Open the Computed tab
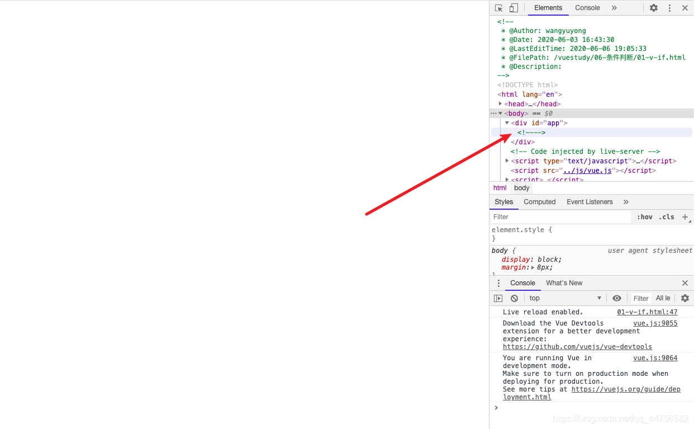 click(x=540, y=202)
